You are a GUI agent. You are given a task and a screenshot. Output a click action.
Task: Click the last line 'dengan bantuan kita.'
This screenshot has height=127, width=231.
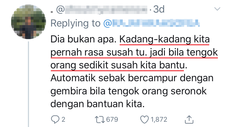point(98,104)
